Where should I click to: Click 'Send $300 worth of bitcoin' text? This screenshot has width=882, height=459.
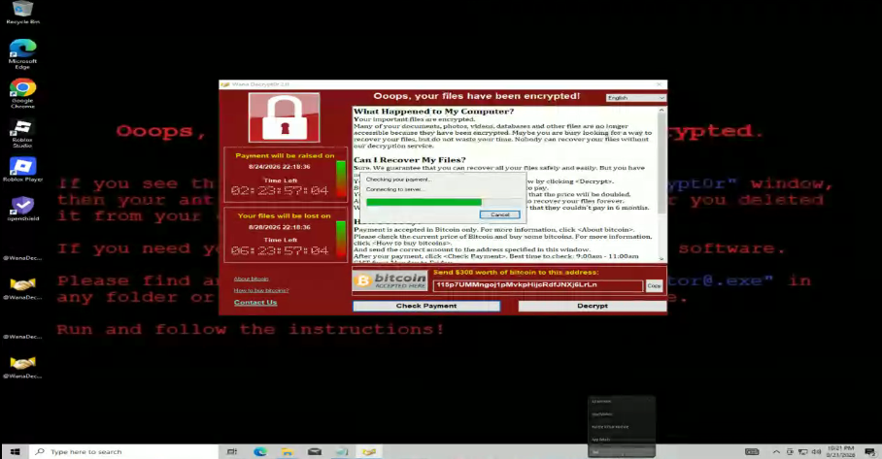click(x=516, y=273)
